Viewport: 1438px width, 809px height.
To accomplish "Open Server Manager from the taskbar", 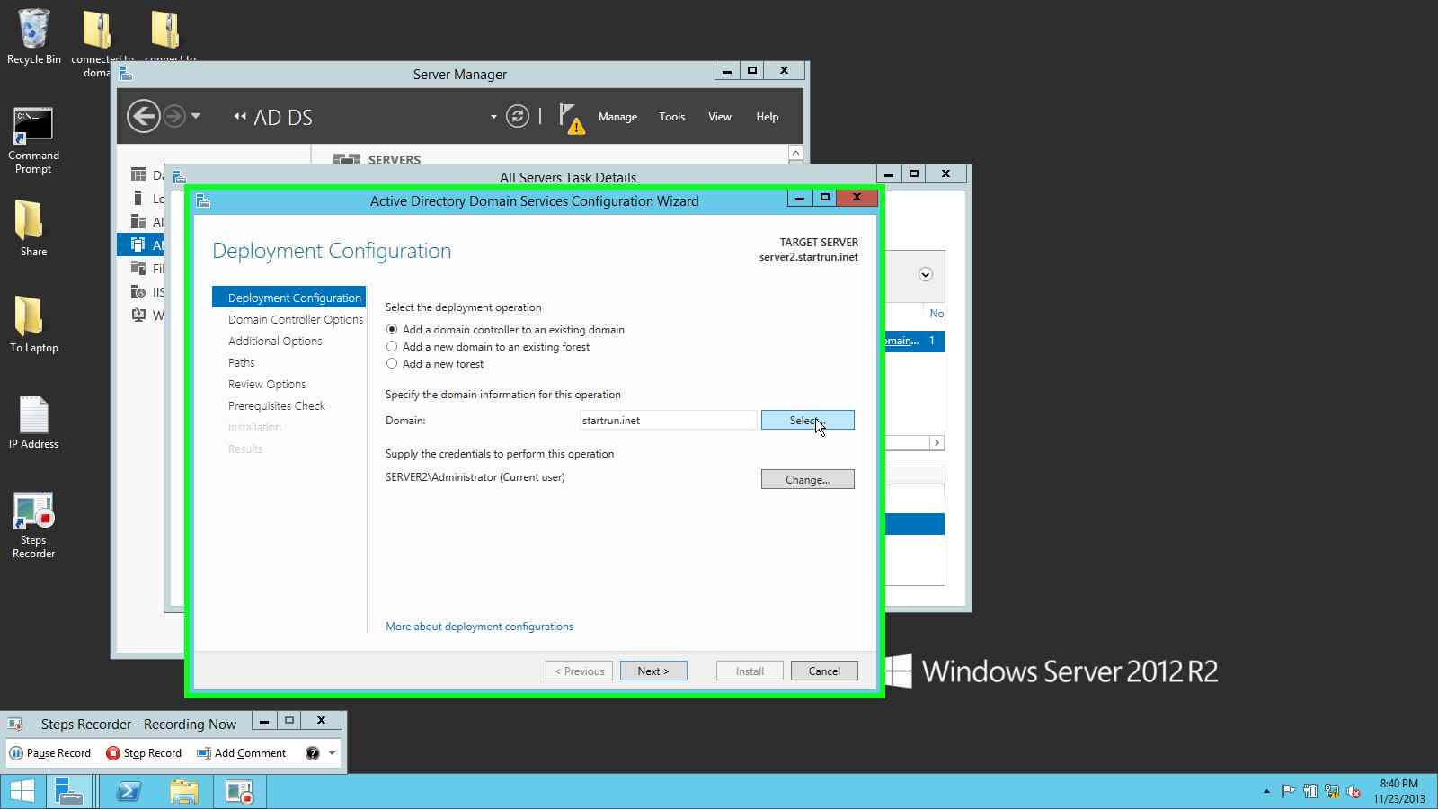I will click(x=70, y=792).
